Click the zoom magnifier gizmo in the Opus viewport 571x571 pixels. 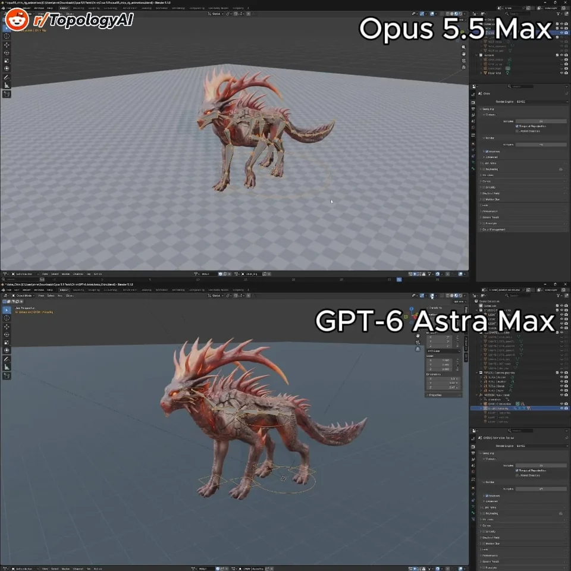coord(463,47)
